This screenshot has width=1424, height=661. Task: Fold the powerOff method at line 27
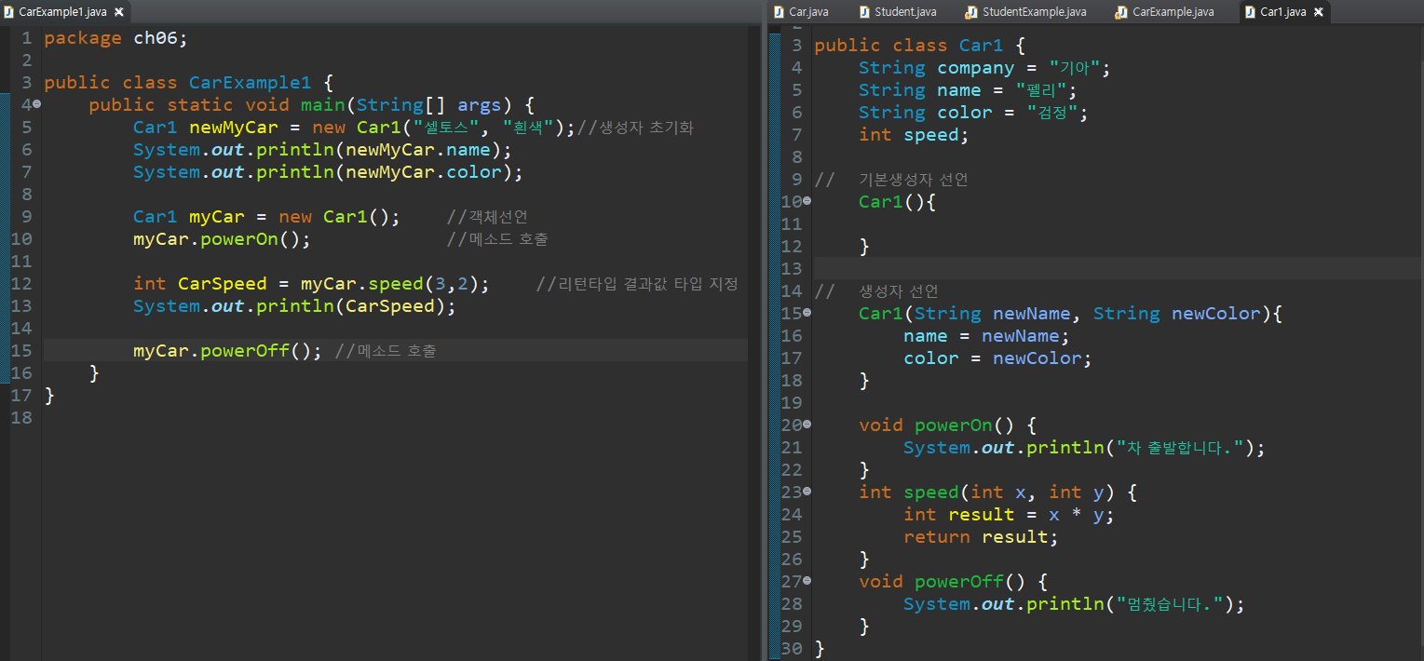(x=807, y=581)
